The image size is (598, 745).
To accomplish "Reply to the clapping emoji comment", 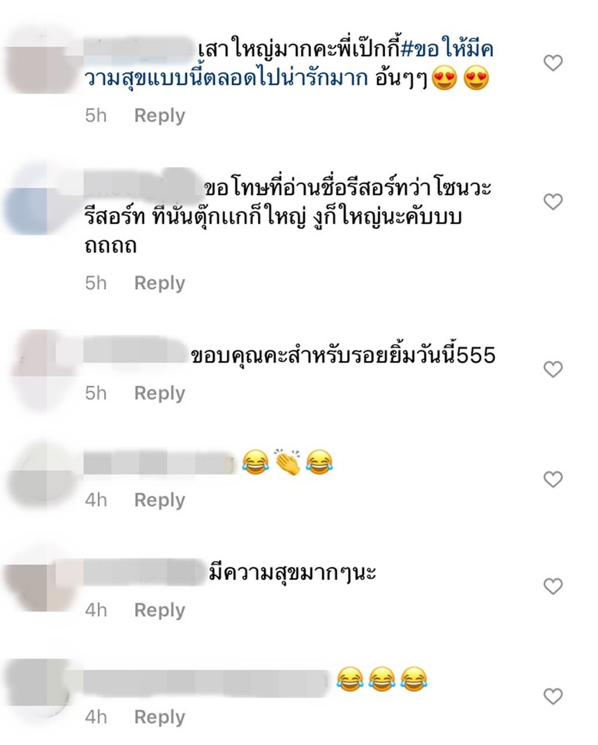I will [160, 500].
